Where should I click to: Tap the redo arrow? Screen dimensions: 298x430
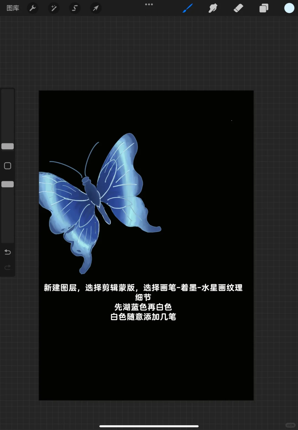[x=7, y=267]
